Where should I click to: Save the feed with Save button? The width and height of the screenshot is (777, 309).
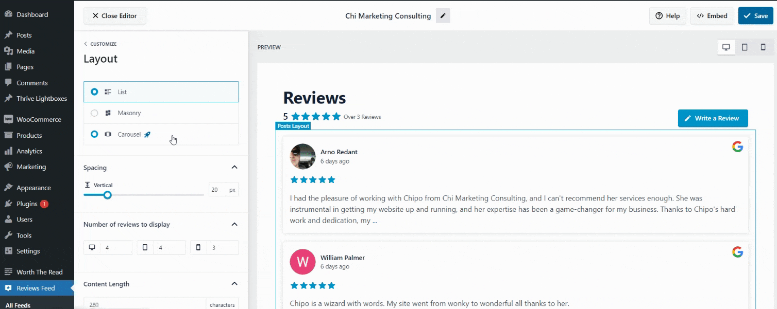[x=755, y=16]
